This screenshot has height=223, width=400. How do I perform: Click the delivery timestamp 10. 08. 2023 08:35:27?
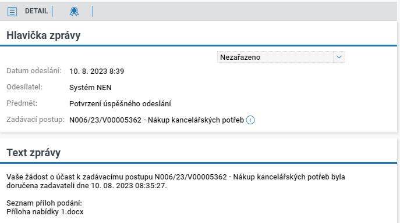click(x=129, y=186)
